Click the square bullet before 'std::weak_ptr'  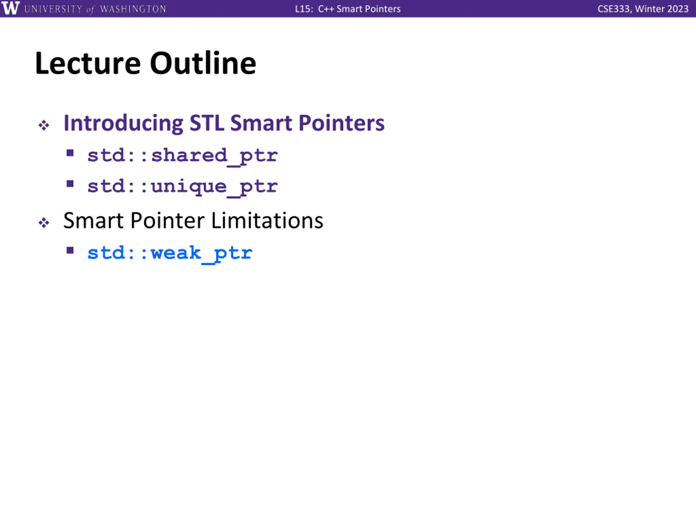pyautogui.click(x=70, y=250)
